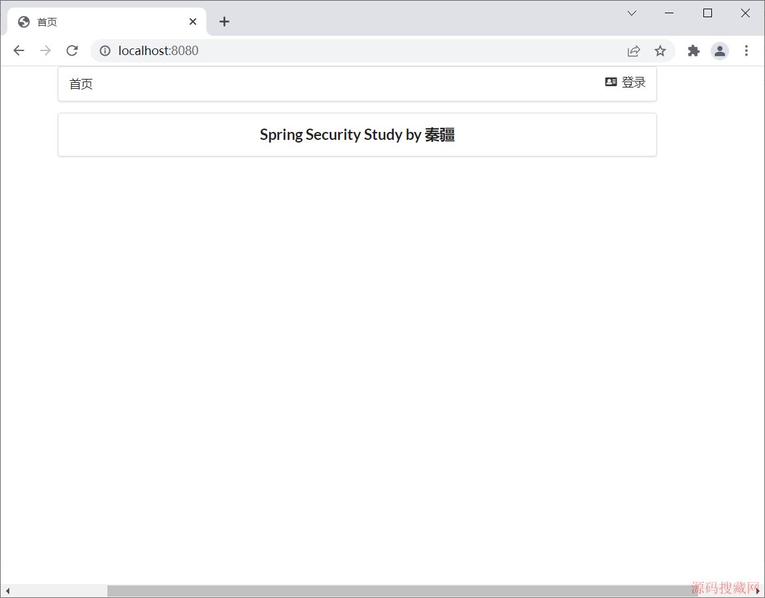Open a new tab with plus button
Image resolution: width=765 pixels, height=598 pixels.
[x=224, y=22]
